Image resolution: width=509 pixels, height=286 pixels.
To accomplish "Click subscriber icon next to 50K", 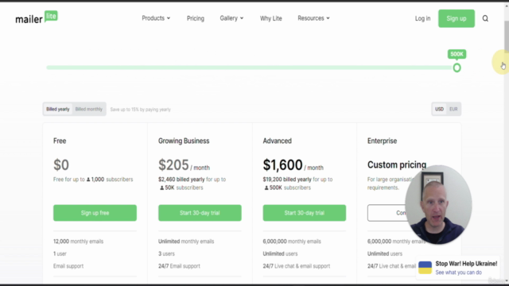I will (x=161, y=187).
